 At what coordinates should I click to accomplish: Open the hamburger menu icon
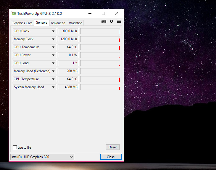coord(119,21)
